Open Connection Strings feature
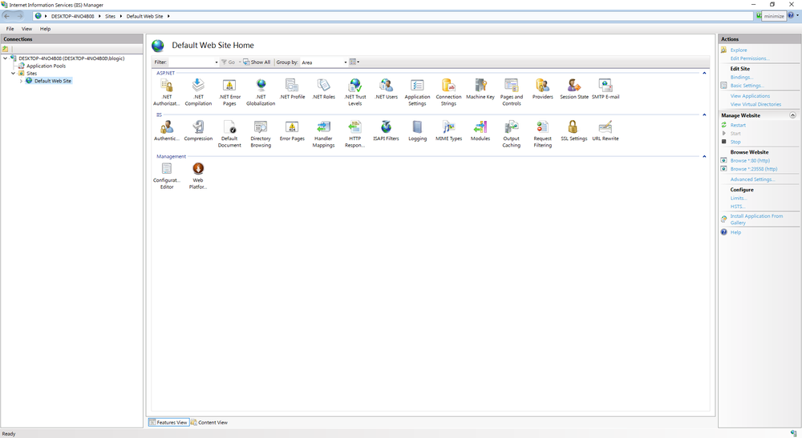The image size is (802, 438). coord(448,92)
